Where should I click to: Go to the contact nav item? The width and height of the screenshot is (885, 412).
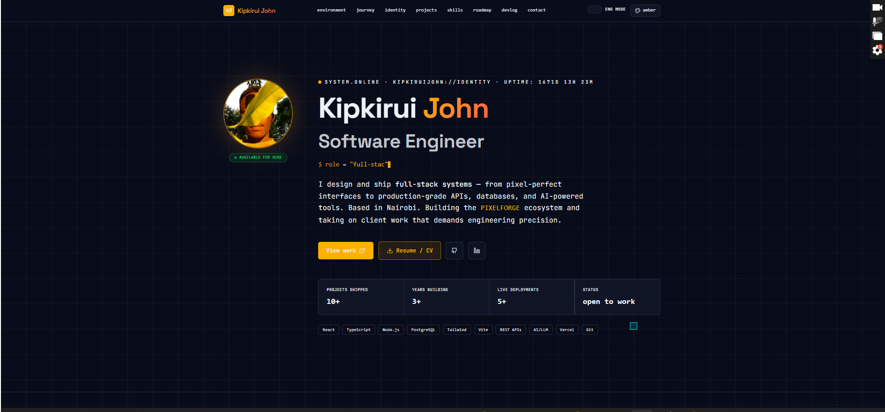coord(536,10)
